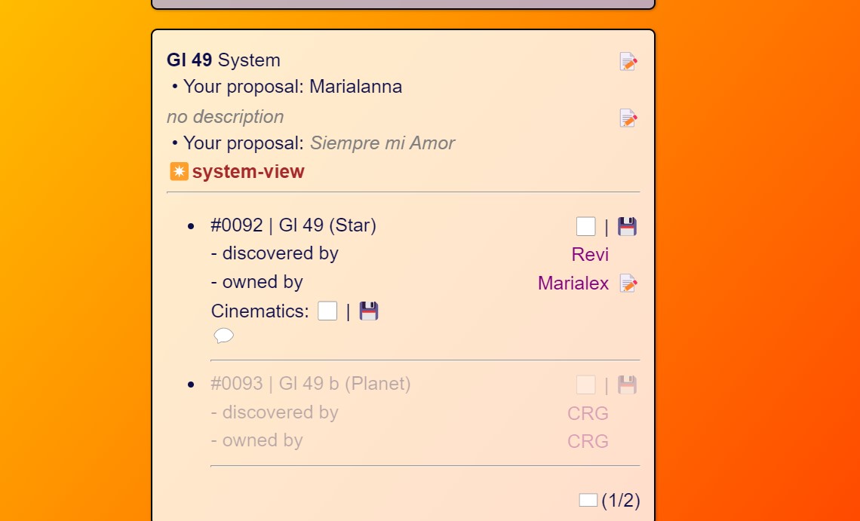Enable the Cinematics checkbox

[x=327, y=311]
